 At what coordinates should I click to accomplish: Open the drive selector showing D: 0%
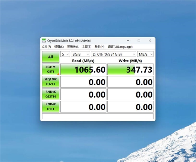point(113,54)
